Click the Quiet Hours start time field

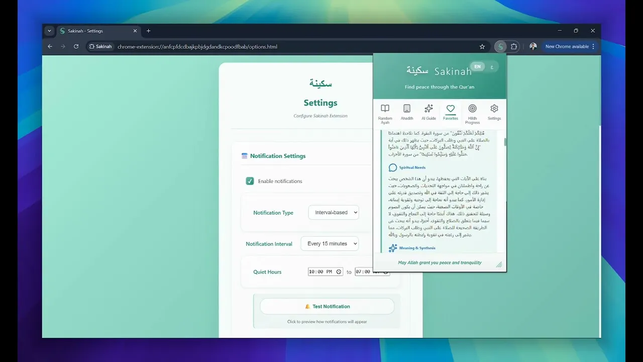[x=326, y=271]
